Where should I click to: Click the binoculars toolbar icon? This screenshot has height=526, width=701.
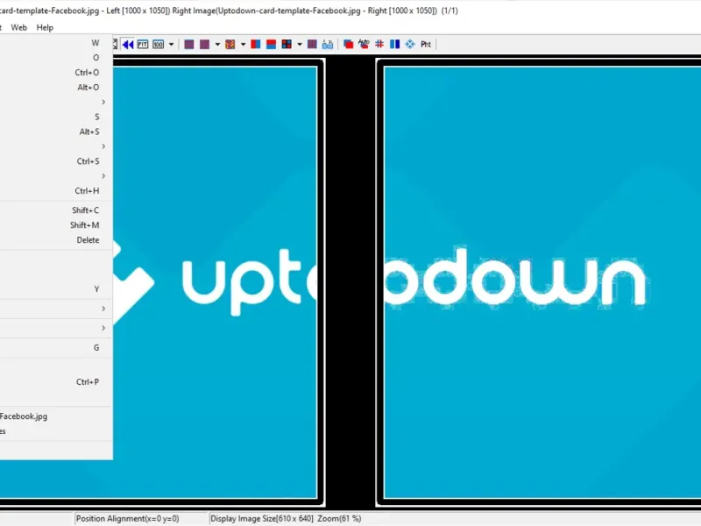328,45
